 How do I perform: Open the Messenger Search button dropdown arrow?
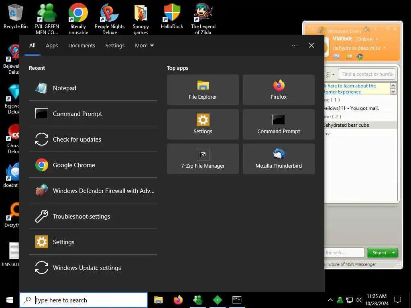pos(394,253)
